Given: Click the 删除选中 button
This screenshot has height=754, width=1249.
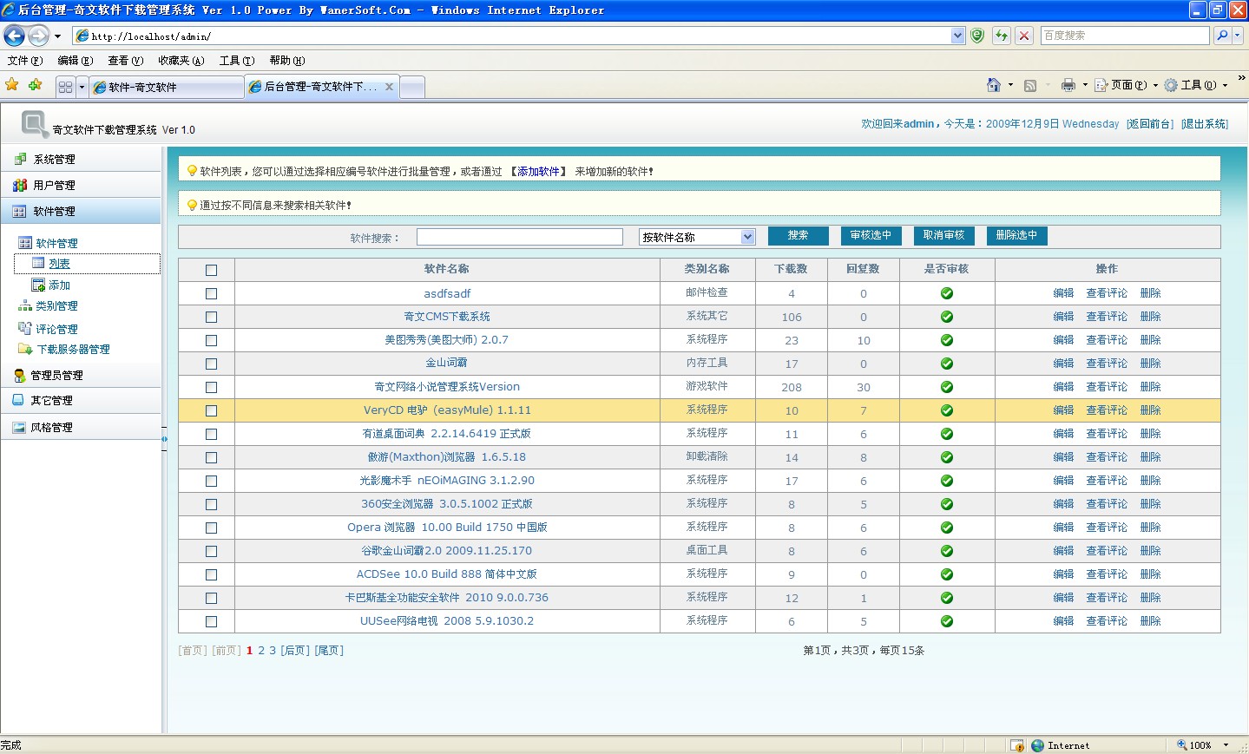Looking at the screenshot, I should point(1016,235).
